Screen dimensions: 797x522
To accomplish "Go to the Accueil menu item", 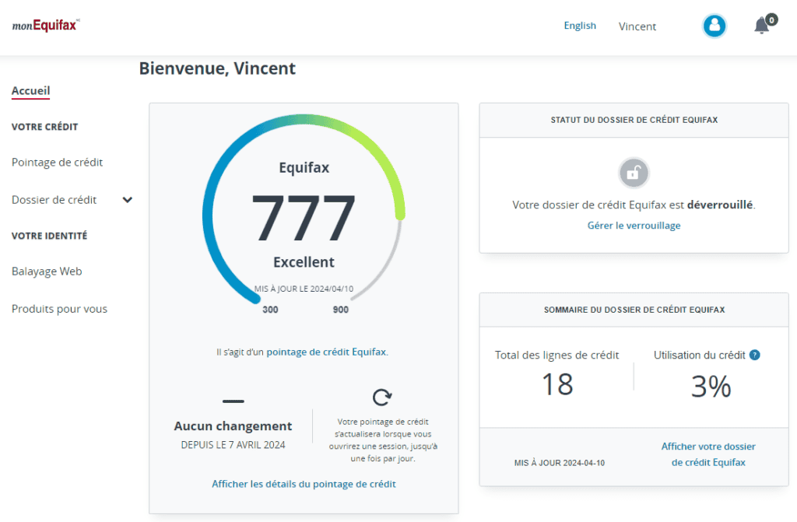I will [30, 91].
